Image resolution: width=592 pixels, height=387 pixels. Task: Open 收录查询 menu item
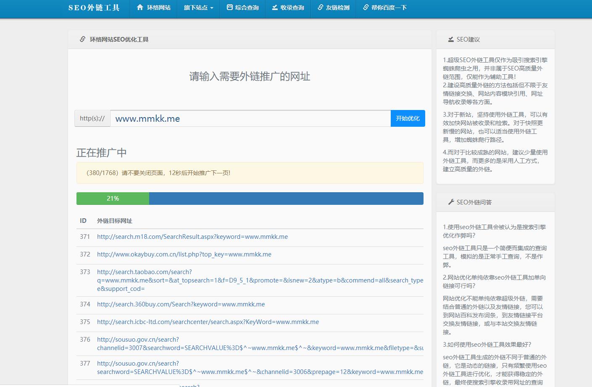coord(288,8)
